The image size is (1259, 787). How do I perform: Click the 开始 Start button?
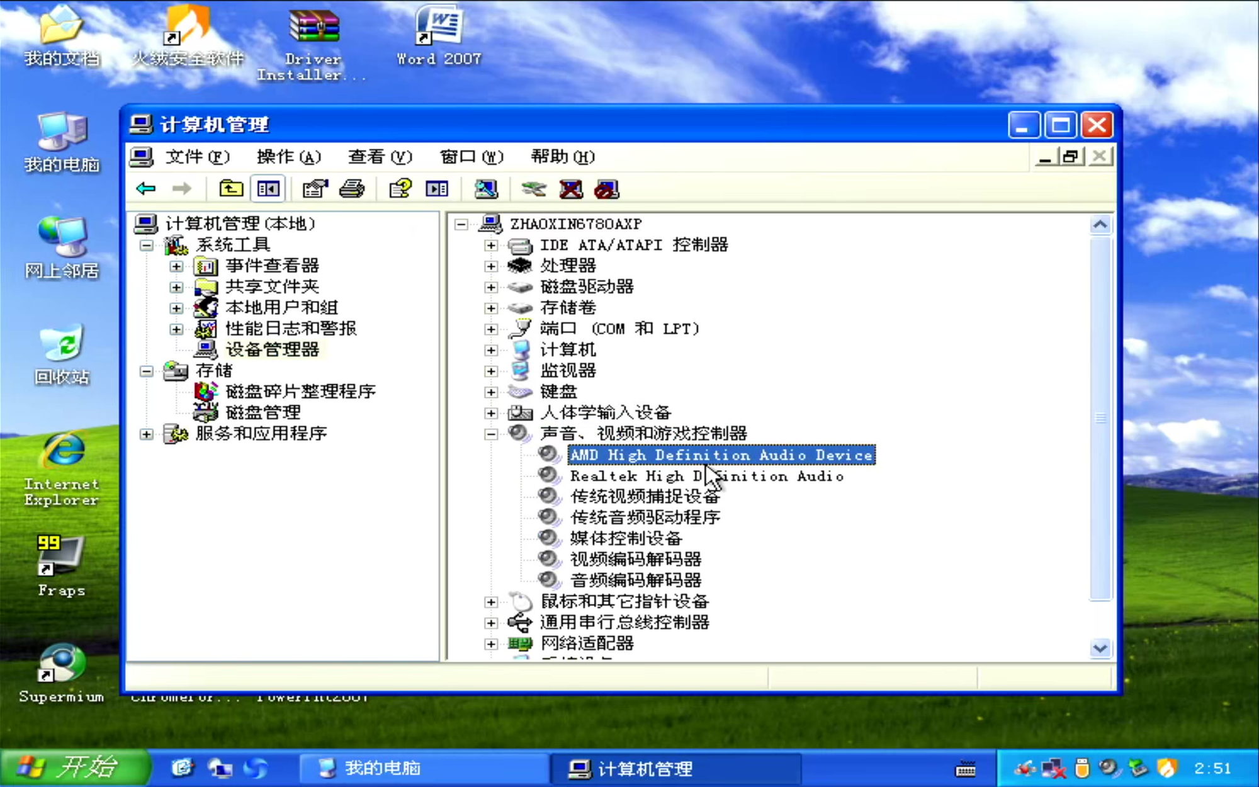74,767
